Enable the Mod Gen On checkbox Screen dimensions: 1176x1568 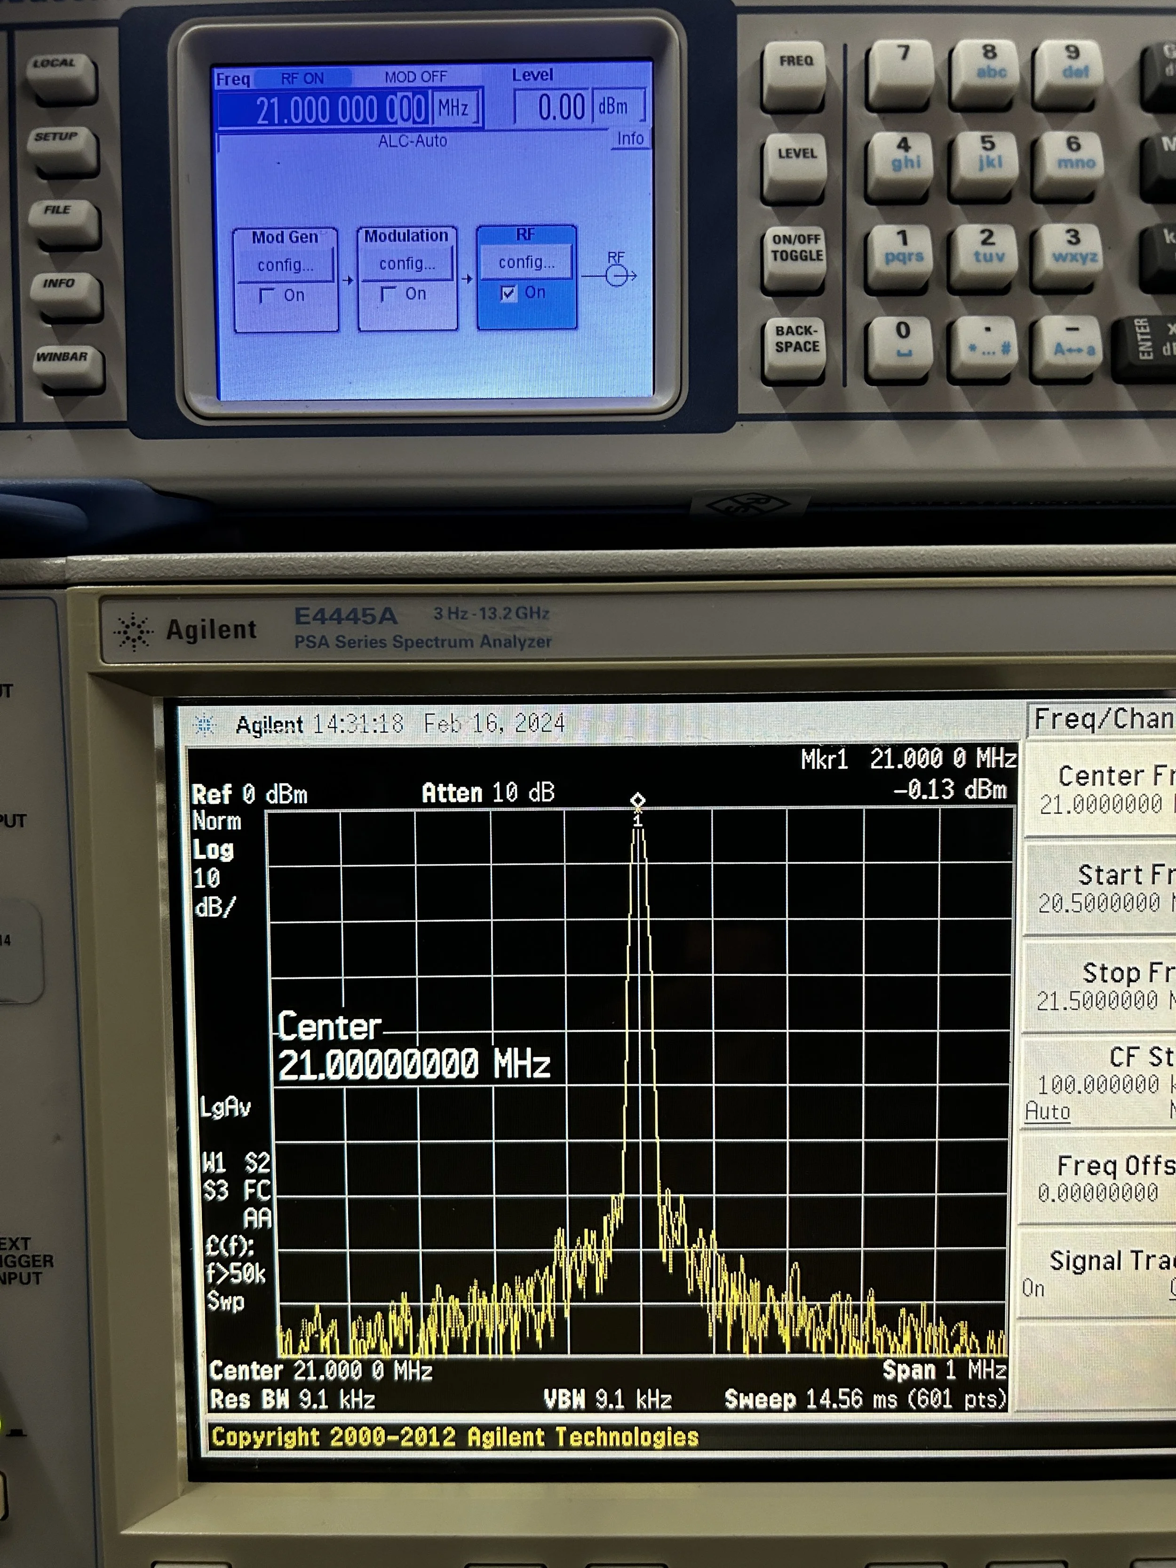coord(267,295)
